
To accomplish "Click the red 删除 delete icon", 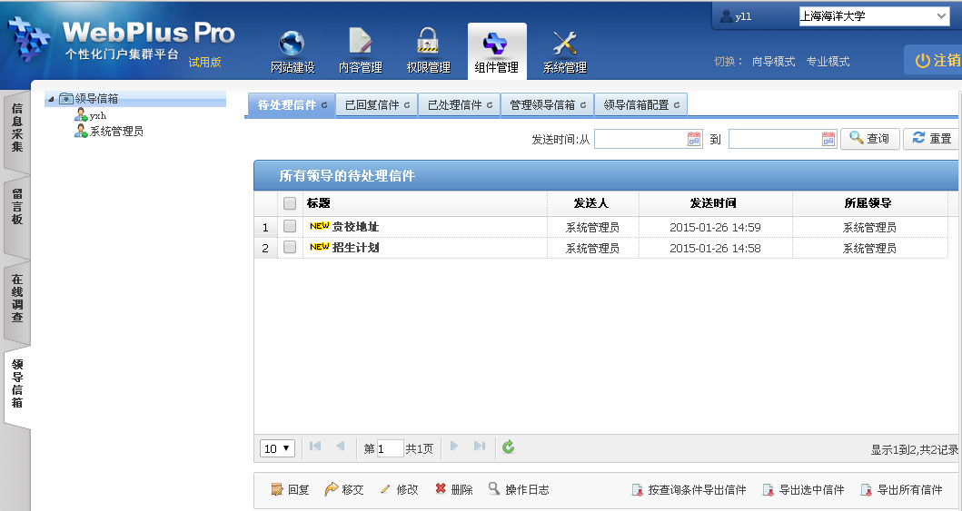I will [441, 489].
